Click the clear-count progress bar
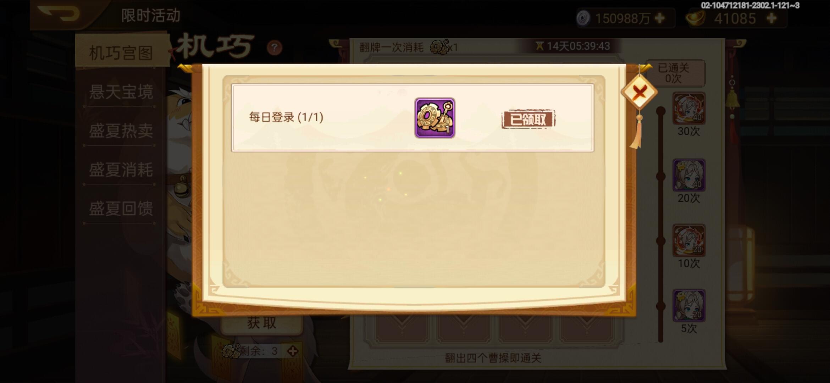Screen dimensions: 830x383 [660, 224]
